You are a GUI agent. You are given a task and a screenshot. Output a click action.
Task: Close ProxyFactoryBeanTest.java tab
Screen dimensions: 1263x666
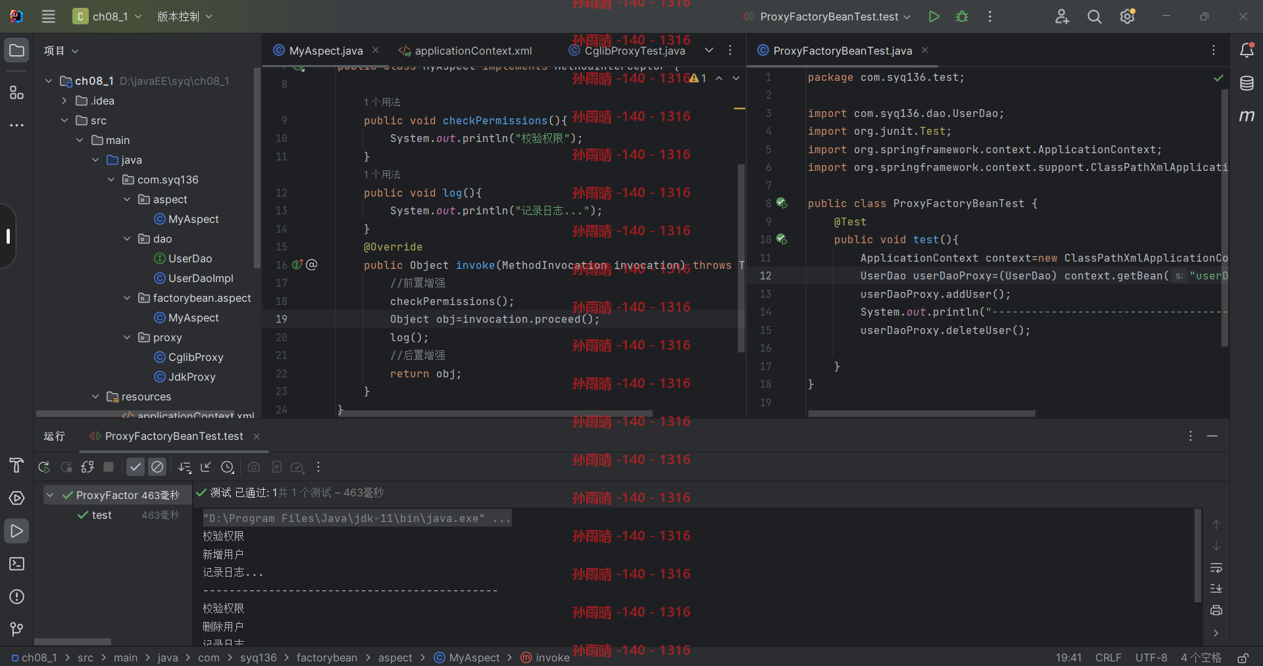[x=925, y=50]
